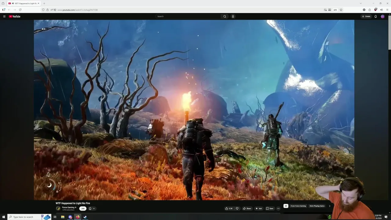391x220 pixels.
Task: Open the three-dot more actions menu
Action: pyautogui.click(x=278, y=209)
